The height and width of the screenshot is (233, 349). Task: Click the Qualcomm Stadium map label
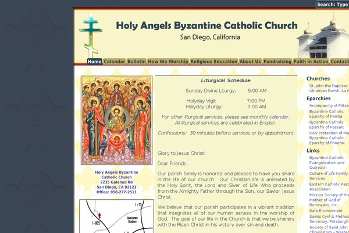coord(132,220)
